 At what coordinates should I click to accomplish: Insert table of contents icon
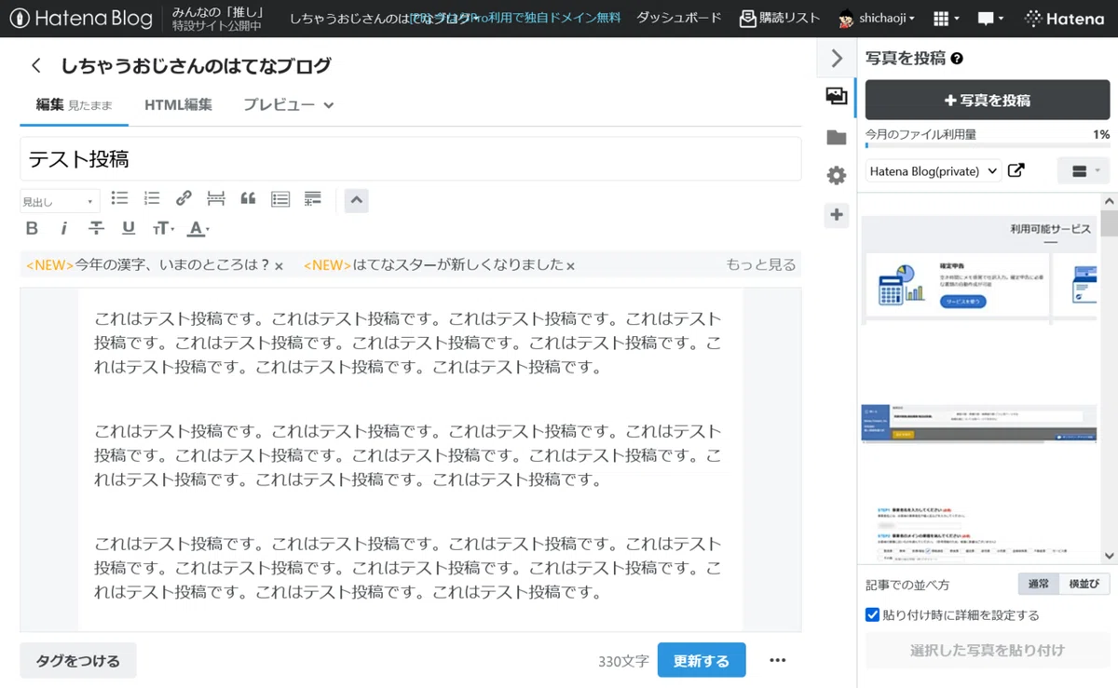(280, 198)
